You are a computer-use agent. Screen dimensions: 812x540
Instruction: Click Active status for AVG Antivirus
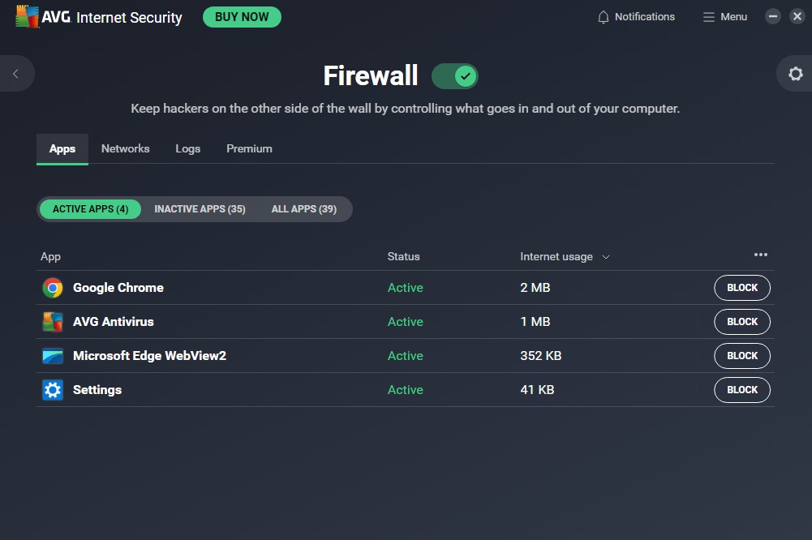tap(406, 322)
